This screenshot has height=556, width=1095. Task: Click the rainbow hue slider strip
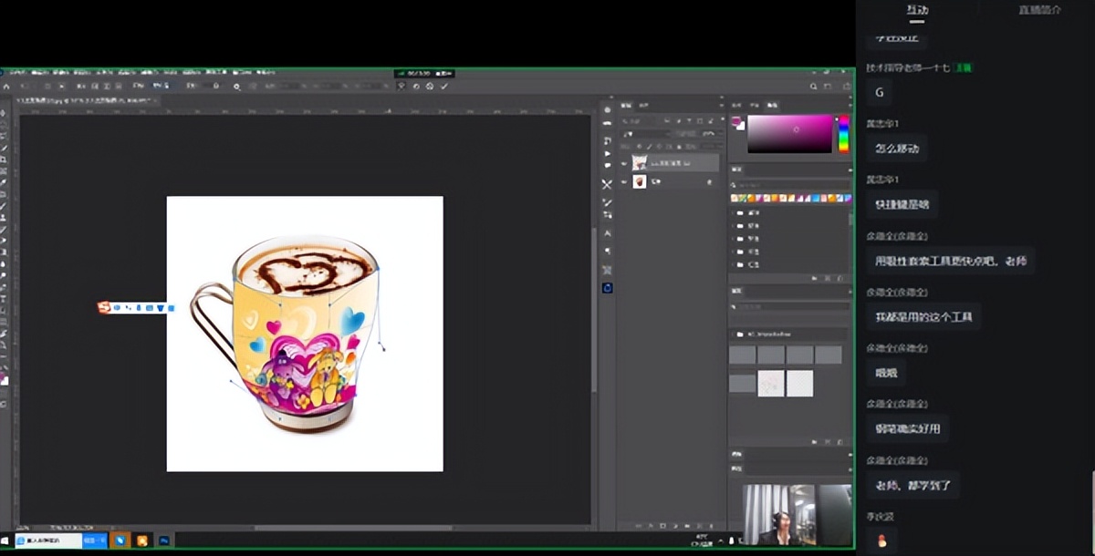pos(844,134)
